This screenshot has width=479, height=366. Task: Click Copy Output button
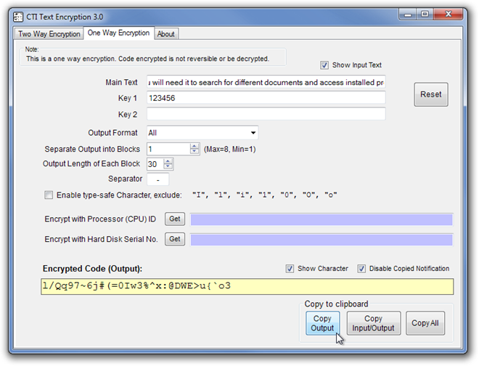[x=322, y=323]
